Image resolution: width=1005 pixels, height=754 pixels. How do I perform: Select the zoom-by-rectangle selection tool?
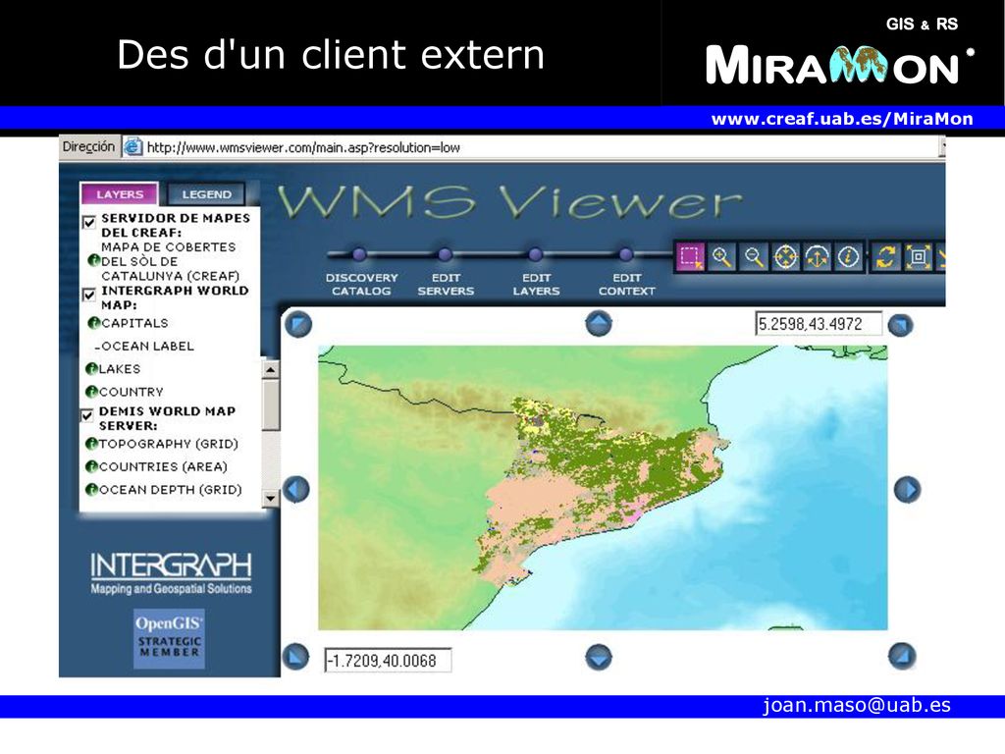691,256
